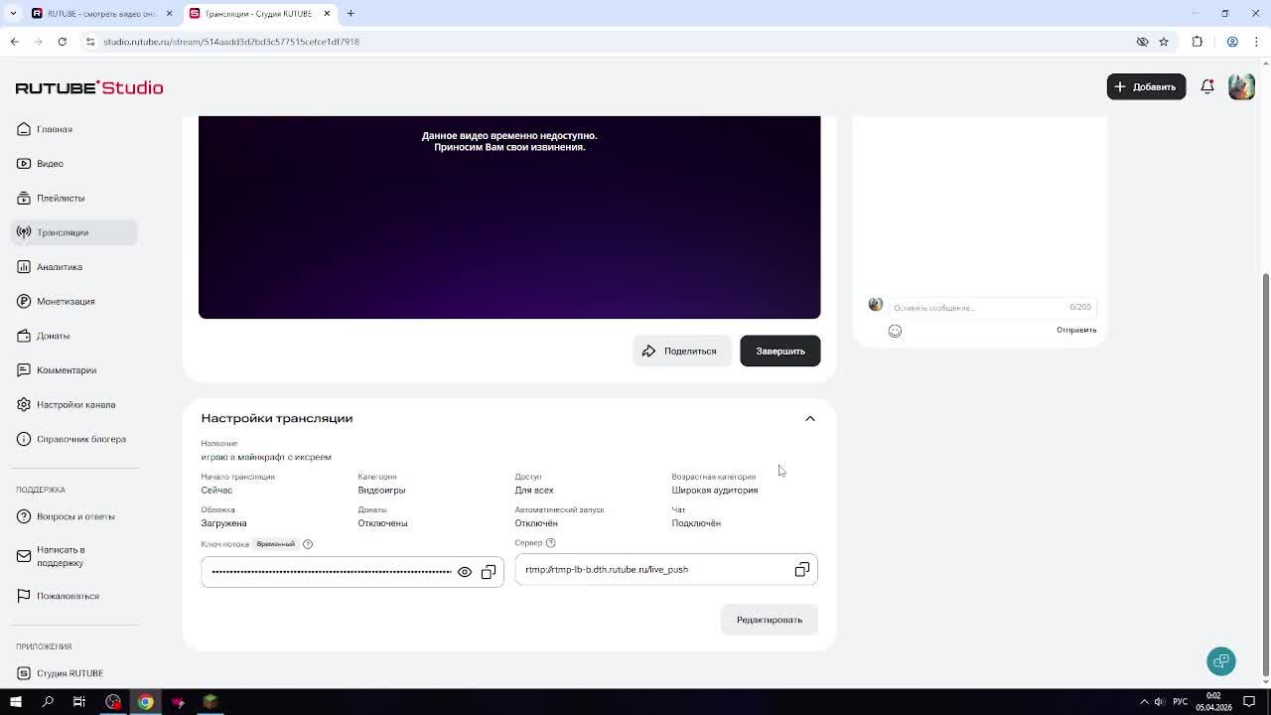
Task: Click help icon next to Сервер
Action: (x=551, y=543)
